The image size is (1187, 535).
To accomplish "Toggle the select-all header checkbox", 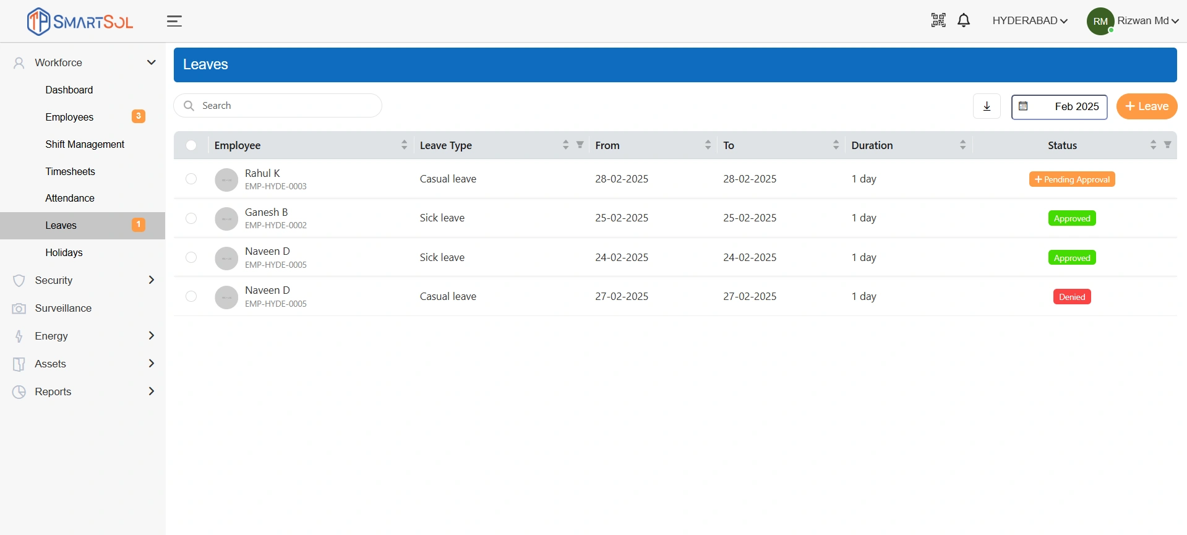I will click(191, 145).
